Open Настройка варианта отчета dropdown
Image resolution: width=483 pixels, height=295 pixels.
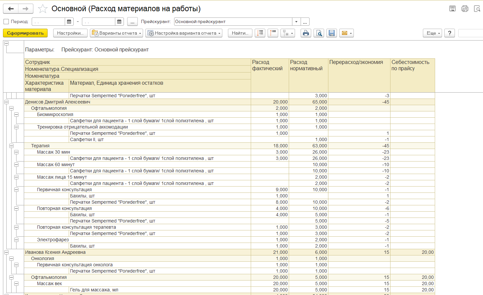coord(184,33)
